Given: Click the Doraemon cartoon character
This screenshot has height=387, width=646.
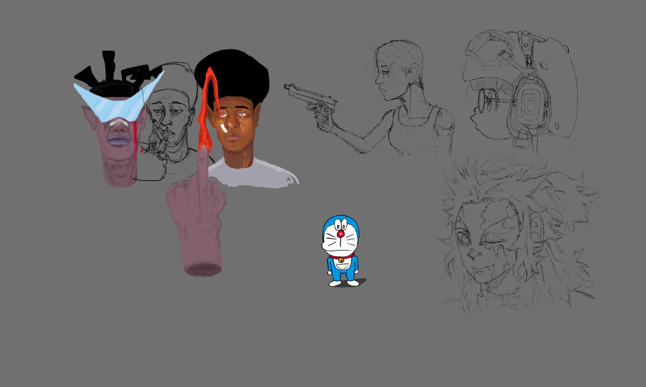Looking at the screenshot, I should [x=341, y=251].
